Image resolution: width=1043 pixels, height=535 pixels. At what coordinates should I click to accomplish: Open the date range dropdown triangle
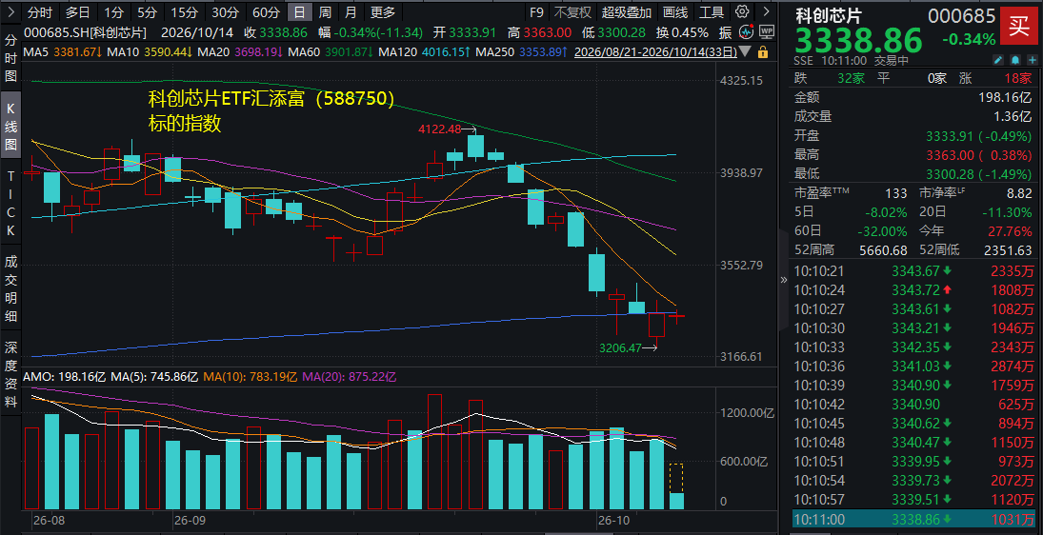tap(747, 51)
